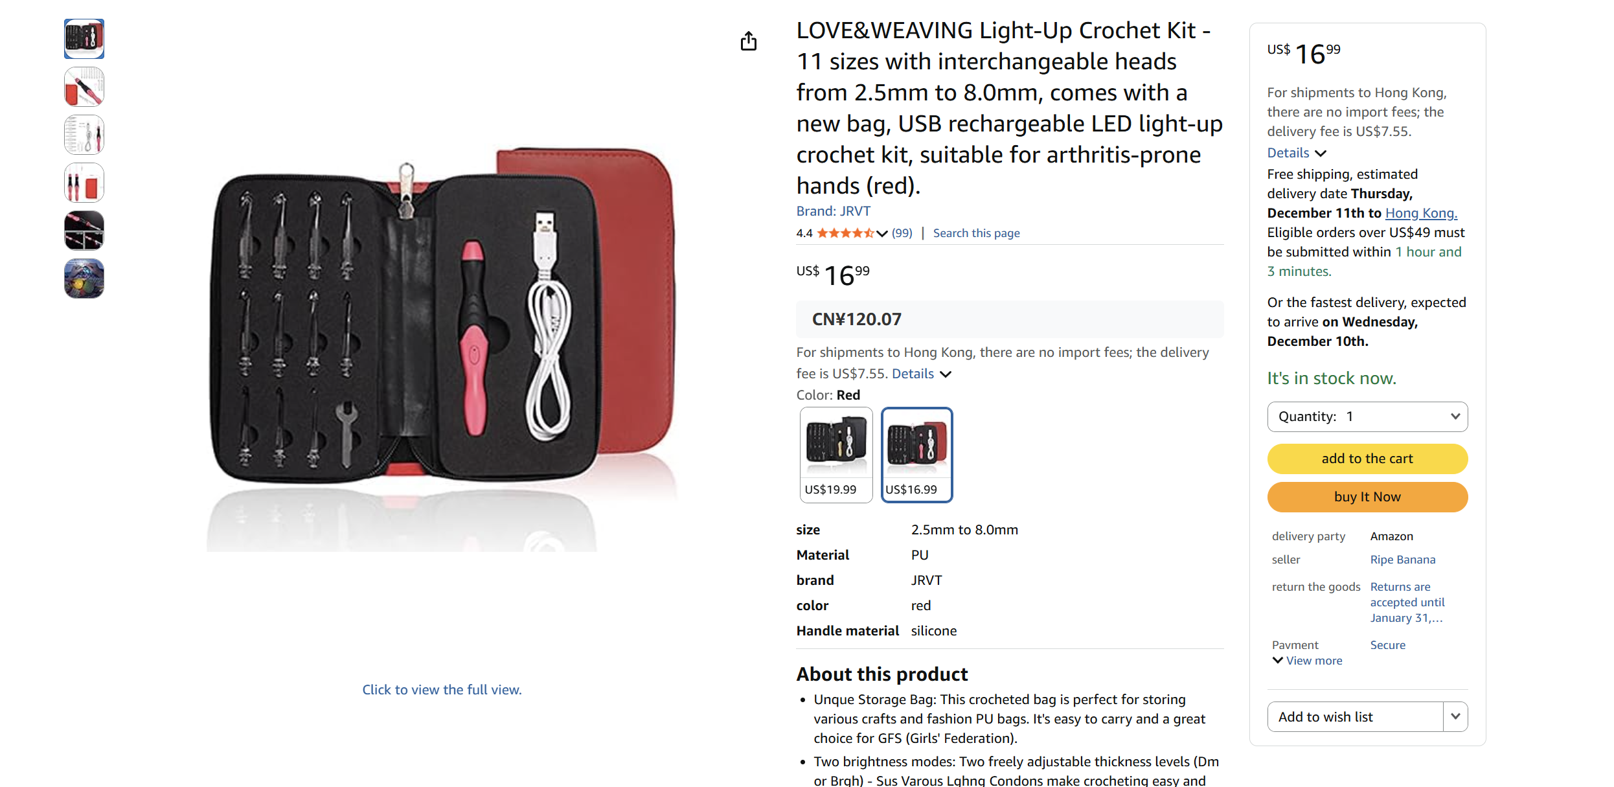Viewport: 1614px width, 787px height.
Task: Select the red hook thumbnail in sidebar
Action: pos(84,86)
